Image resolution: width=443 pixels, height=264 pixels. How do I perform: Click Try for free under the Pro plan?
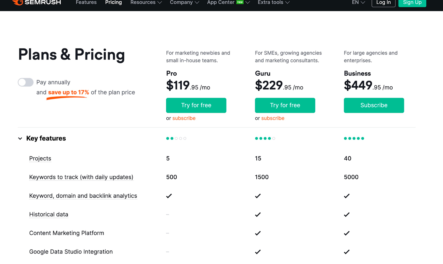pos(196,105)
